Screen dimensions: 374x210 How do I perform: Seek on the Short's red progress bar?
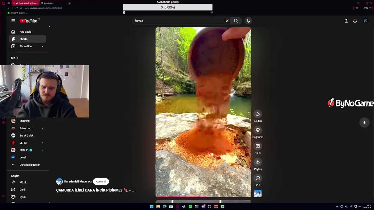[203, 197]
